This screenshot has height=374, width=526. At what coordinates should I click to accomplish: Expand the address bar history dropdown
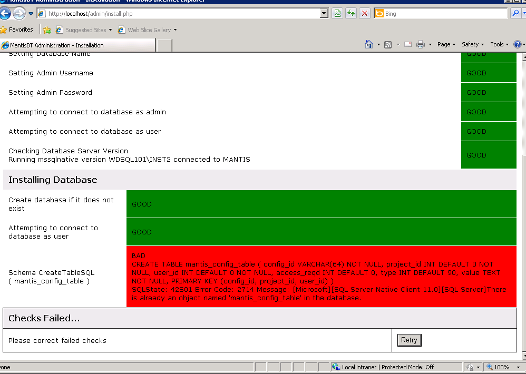324,14
